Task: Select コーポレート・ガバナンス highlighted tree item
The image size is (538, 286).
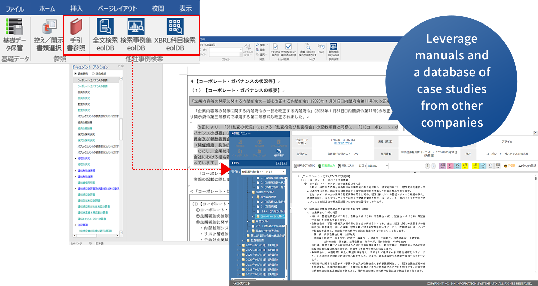Action: coord(271,216)
